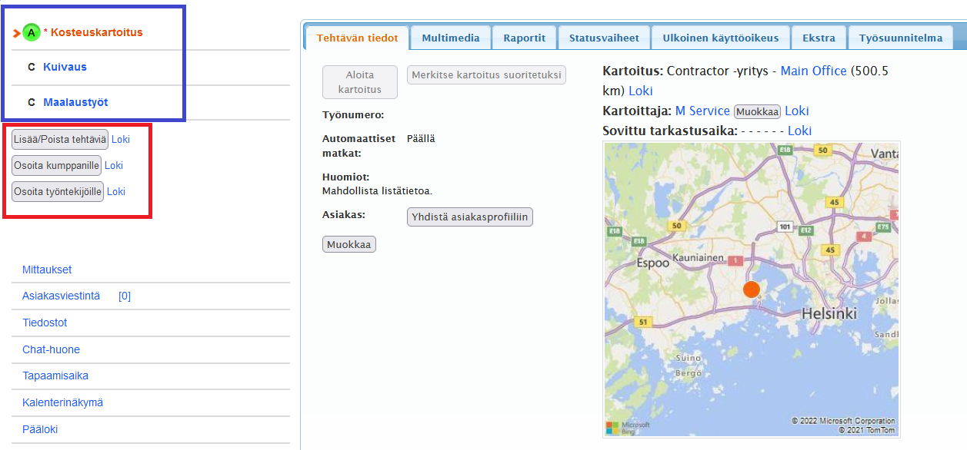
Task: Open Mittaukset in the left sidebar
Action: 47,270
